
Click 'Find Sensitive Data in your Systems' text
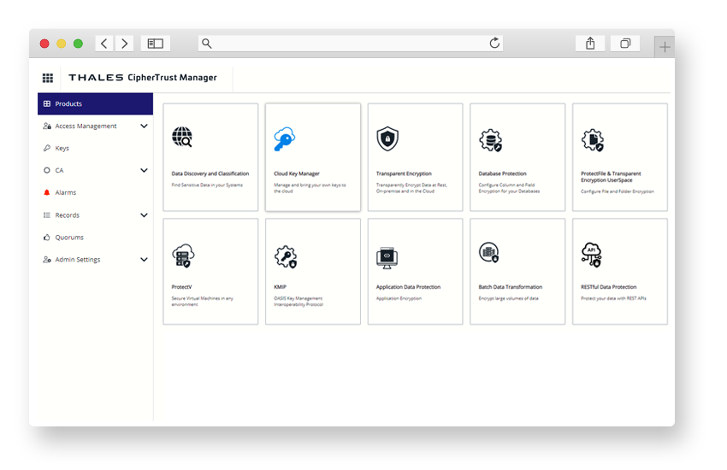click(x=207, y=185)
